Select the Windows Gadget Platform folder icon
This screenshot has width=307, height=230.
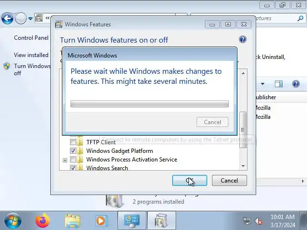pyautogui.click(x=80, y=151)
